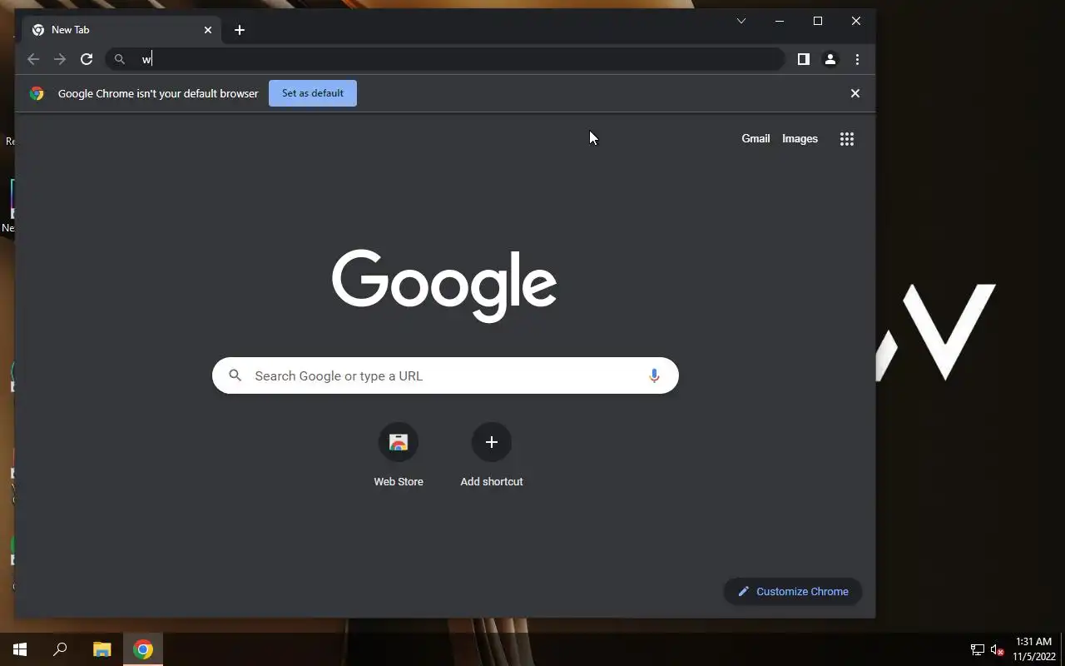Viewport: 1065px width, 666px height.
Task: Click the Google logo
Action: (x=444, y=286)
